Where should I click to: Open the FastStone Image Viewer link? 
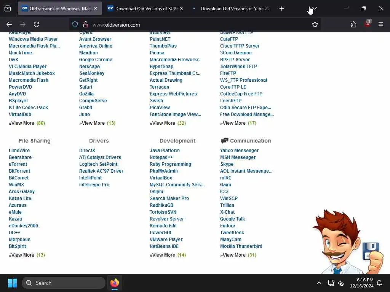pyautogui.click(x=175, y=114)
